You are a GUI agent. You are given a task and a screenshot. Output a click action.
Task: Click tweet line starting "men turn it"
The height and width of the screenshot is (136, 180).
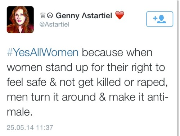point(88,97)
